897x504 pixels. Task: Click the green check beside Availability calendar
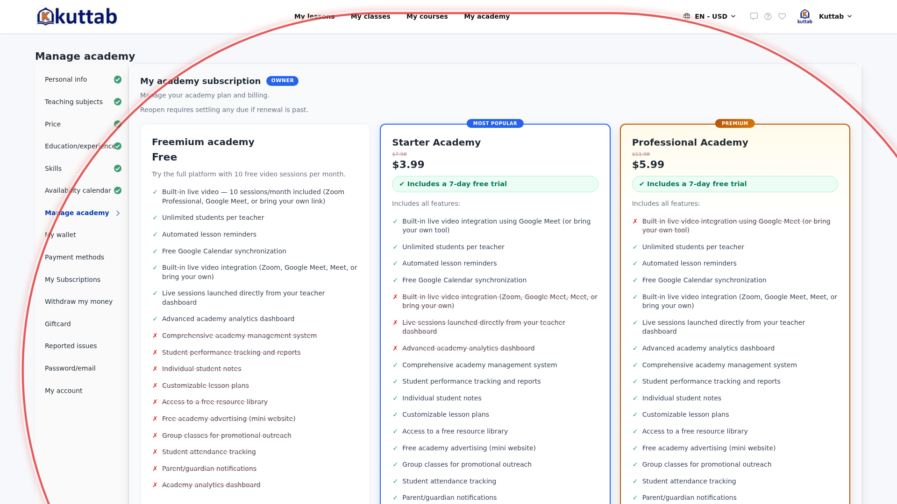pos(118,190)
